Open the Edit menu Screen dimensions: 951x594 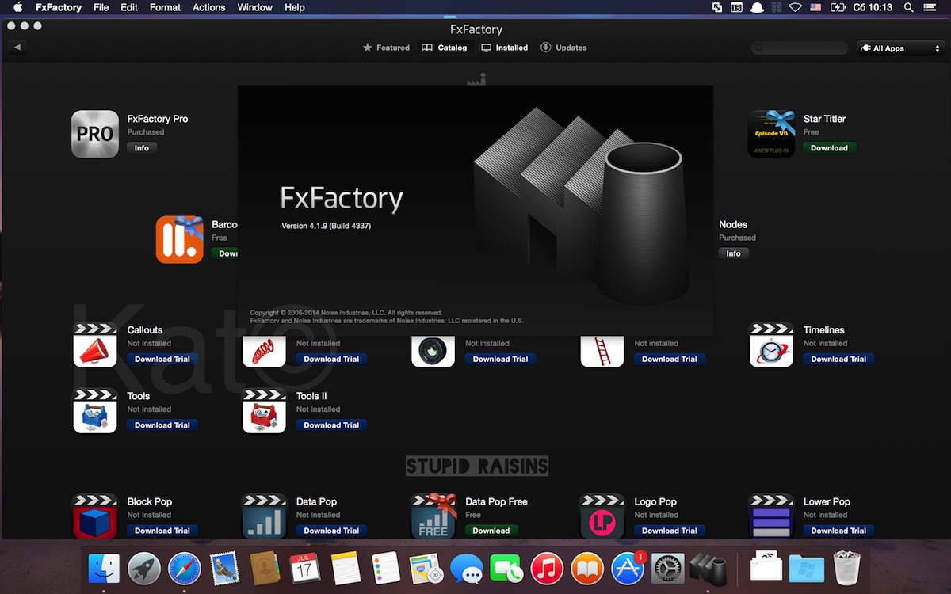129,7
